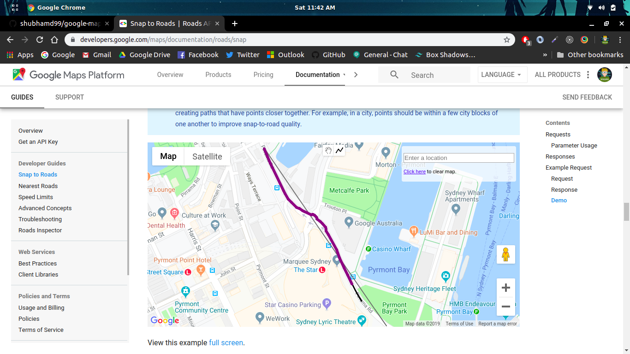The width and height of the screenshot is (630, 354).
Task: Select the GUIDES tab
Action: click(x=22, y=97)
